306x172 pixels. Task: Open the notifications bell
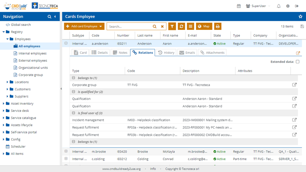(279, 6)
